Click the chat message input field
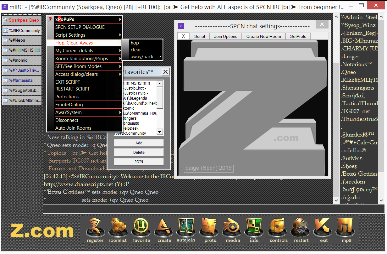Image resolution: width=387 pixels, height=254 pixels. pyautogui.click(x=188, y=209)
